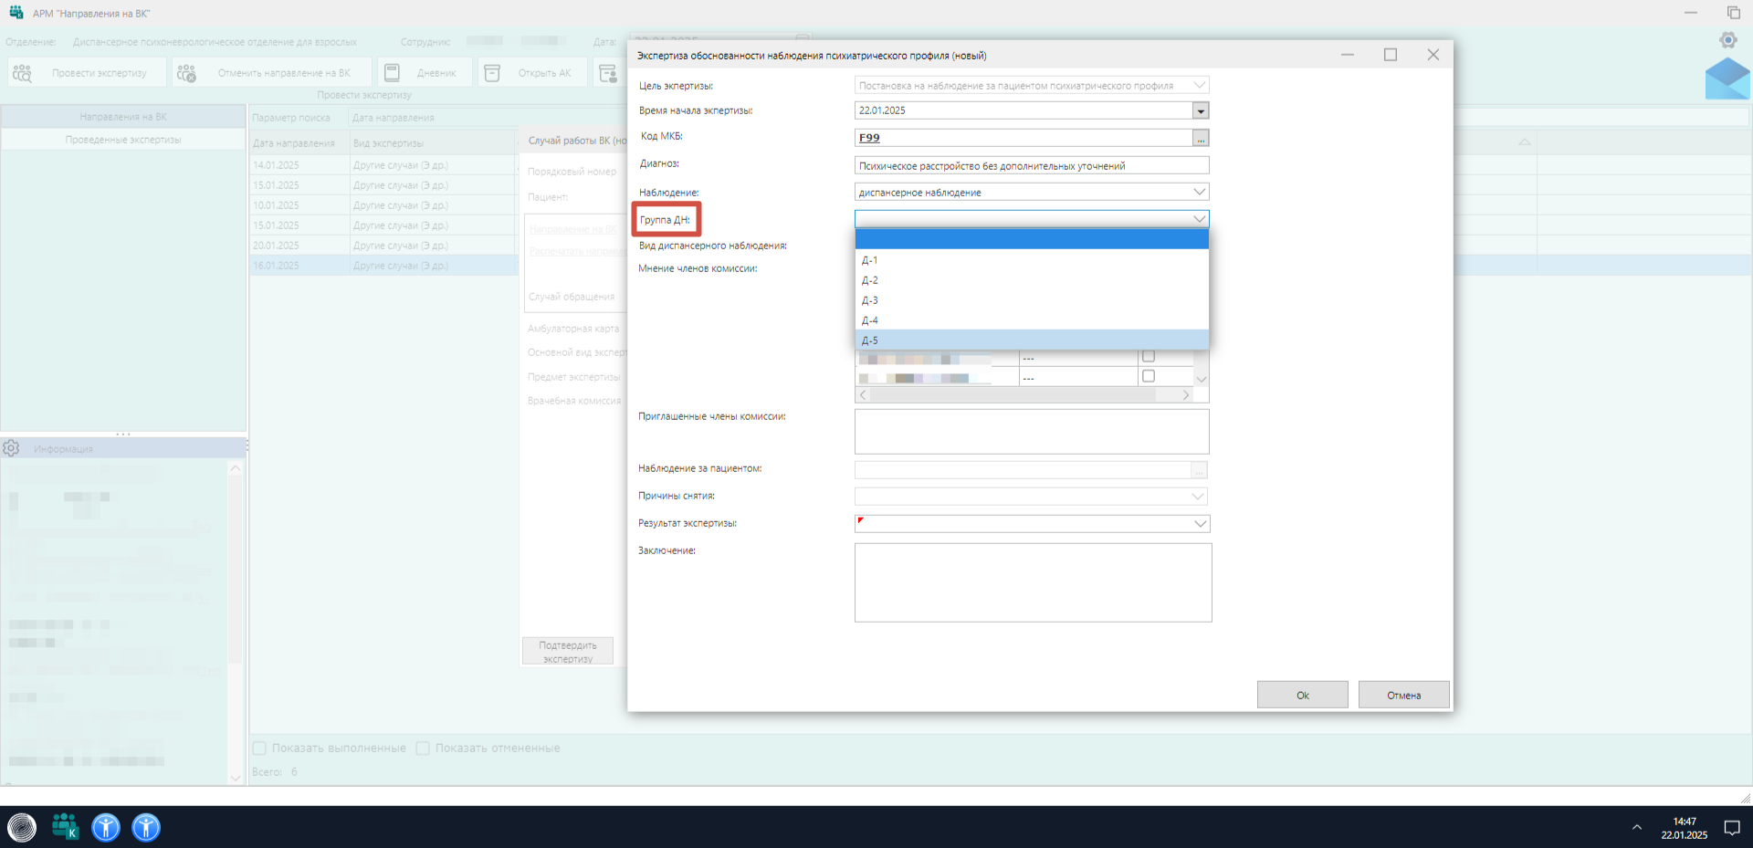Click the Провести экспертизу toolbar icon
This screenshot has height=848, width=1753.
tap(23, 73)
